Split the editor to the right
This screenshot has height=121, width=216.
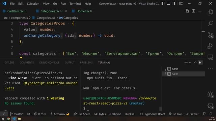click(193, 11)
